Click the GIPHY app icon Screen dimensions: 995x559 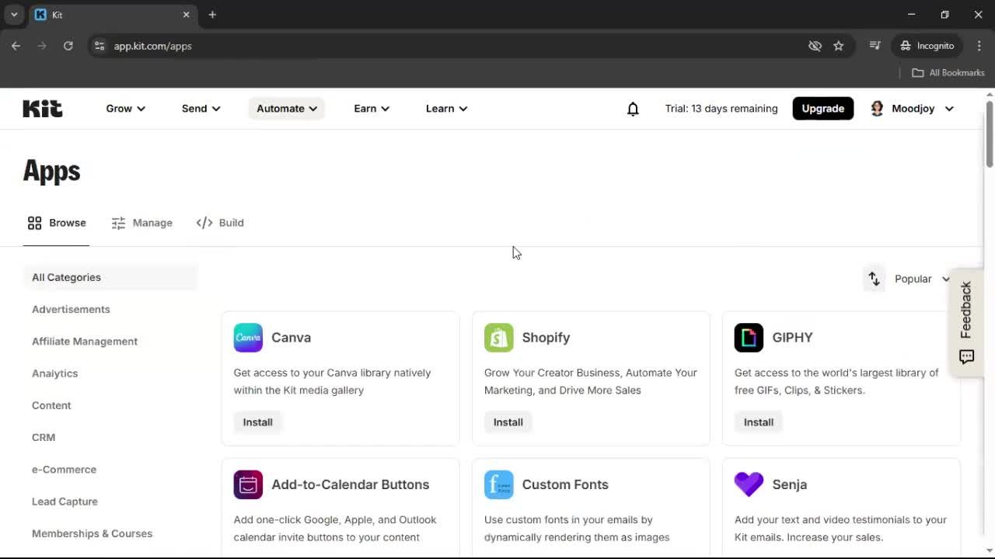(x=749, y=337)
